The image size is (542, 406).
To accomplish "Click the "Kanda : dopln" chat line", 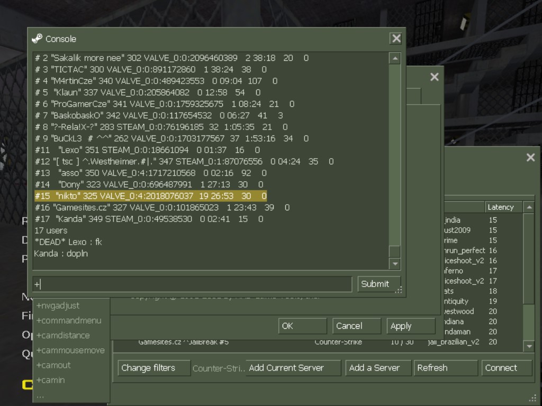I will [x=61, y=254].
